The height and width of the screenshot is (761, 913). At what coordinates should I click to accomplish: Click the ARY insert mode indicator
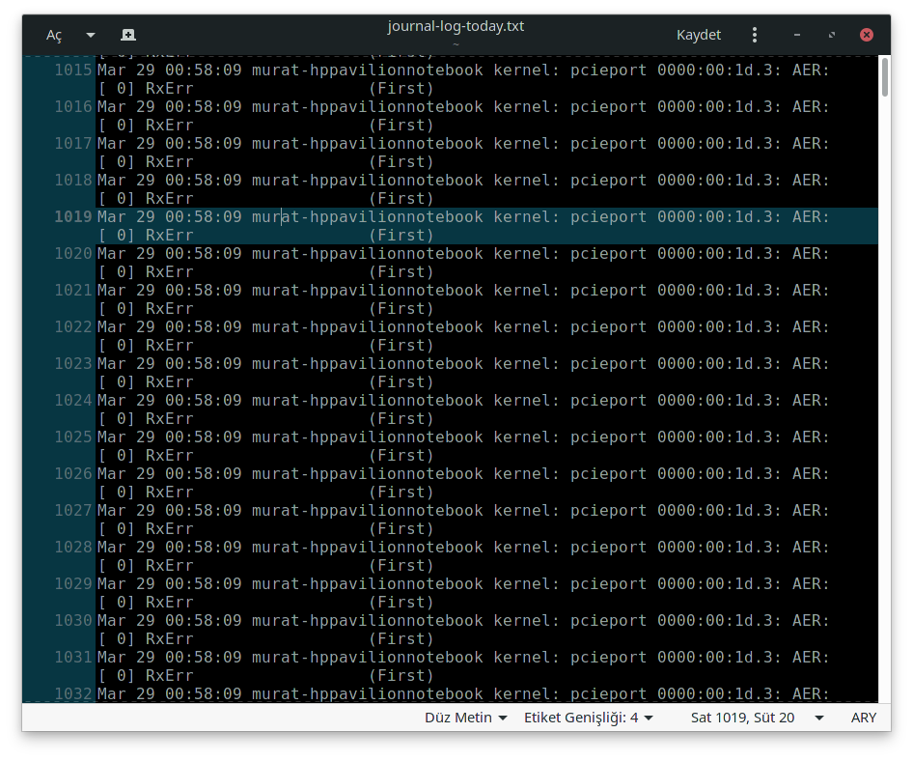point(863,718)
